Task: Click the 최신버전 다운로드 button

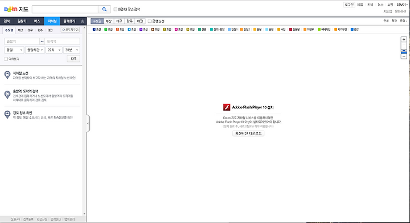Action: [x=248, y=133]
